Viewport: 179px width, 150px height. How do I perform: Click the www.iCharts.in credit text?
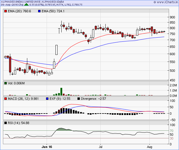click(167, 2)
